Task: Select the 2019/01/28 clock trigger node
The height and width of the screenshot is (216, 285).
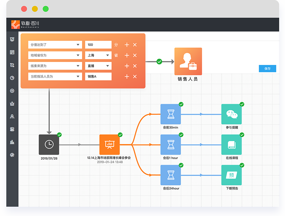Action: 49,144
